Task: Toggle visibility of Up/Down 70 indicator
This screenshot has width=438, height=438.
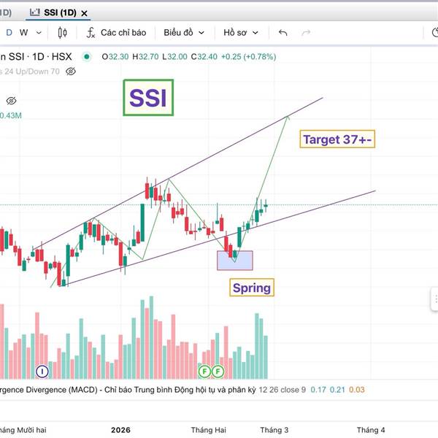Action: tap(71, 72)
